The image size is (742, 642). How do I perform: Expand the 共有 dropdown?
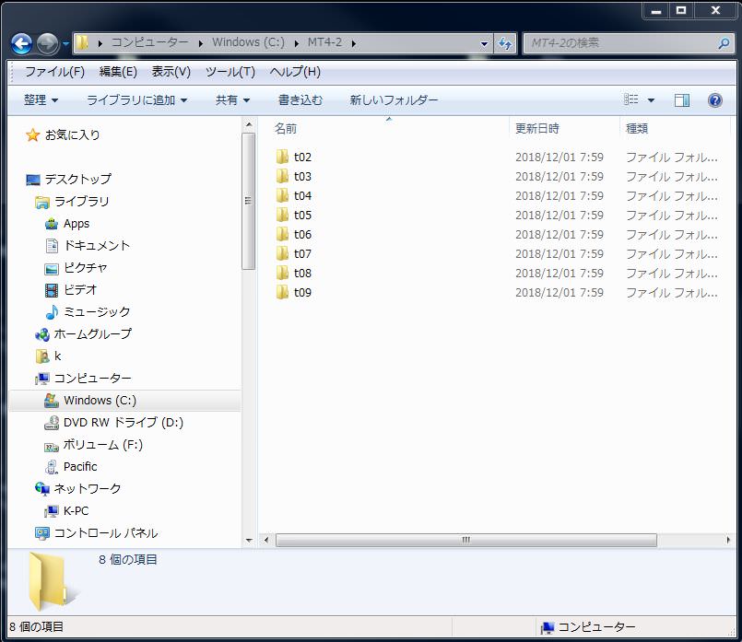[x=232, y=100]
